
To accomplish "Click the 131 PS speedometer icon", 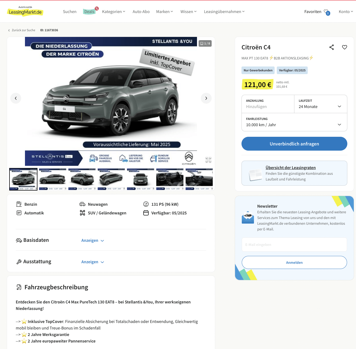I will click(x=146, y=204).
